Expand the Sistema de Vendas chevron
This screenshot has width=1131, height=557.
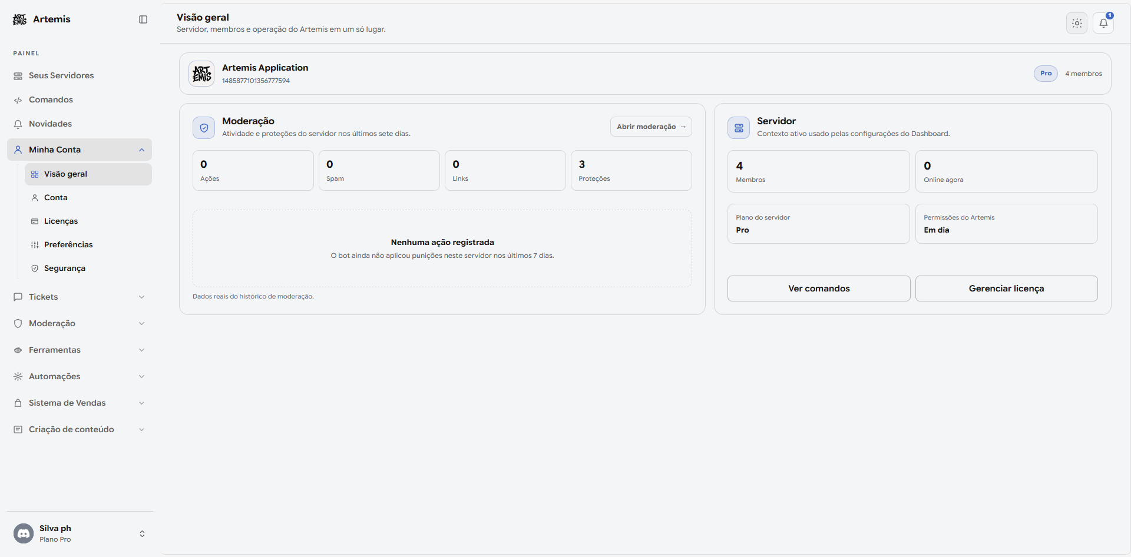[141, 403]
